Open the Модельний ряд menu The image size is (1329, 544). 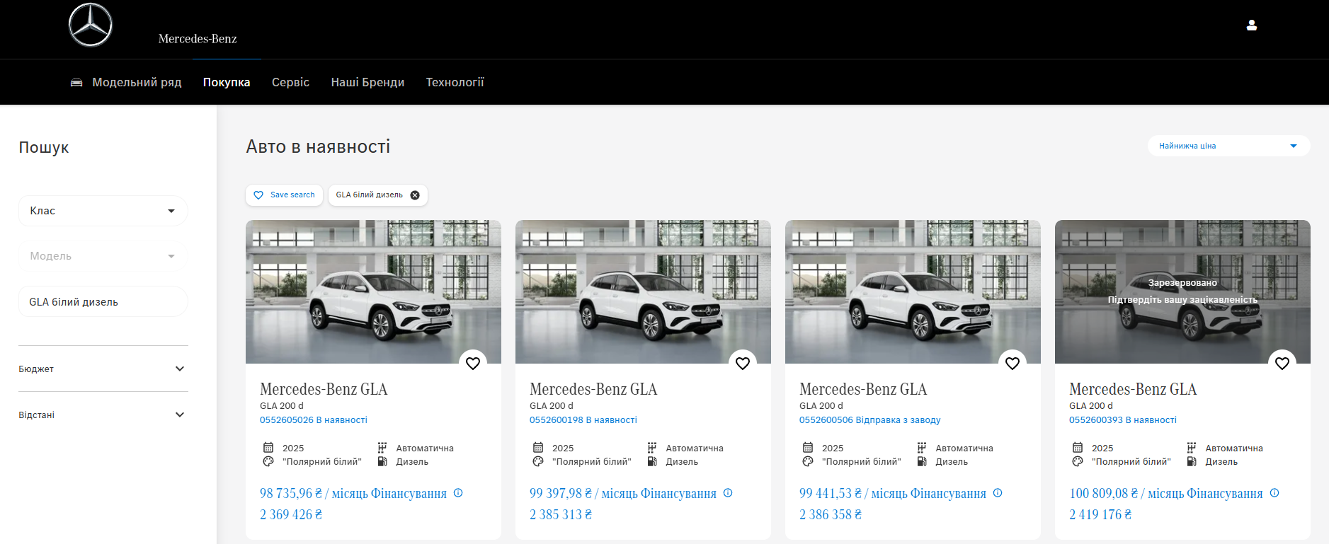[137, 83]
